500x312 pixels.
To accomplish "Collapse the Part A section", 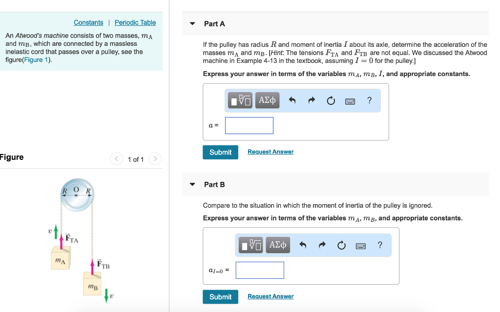I will [x=192, y=23].
